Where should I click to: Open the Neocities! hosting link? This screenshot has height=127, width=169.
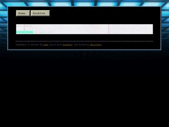pyautogui.click(x=96, y=45)
